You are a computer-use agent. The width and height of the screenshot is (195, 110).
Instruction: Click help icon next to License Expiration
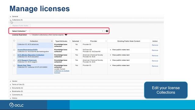click(66, 35)
